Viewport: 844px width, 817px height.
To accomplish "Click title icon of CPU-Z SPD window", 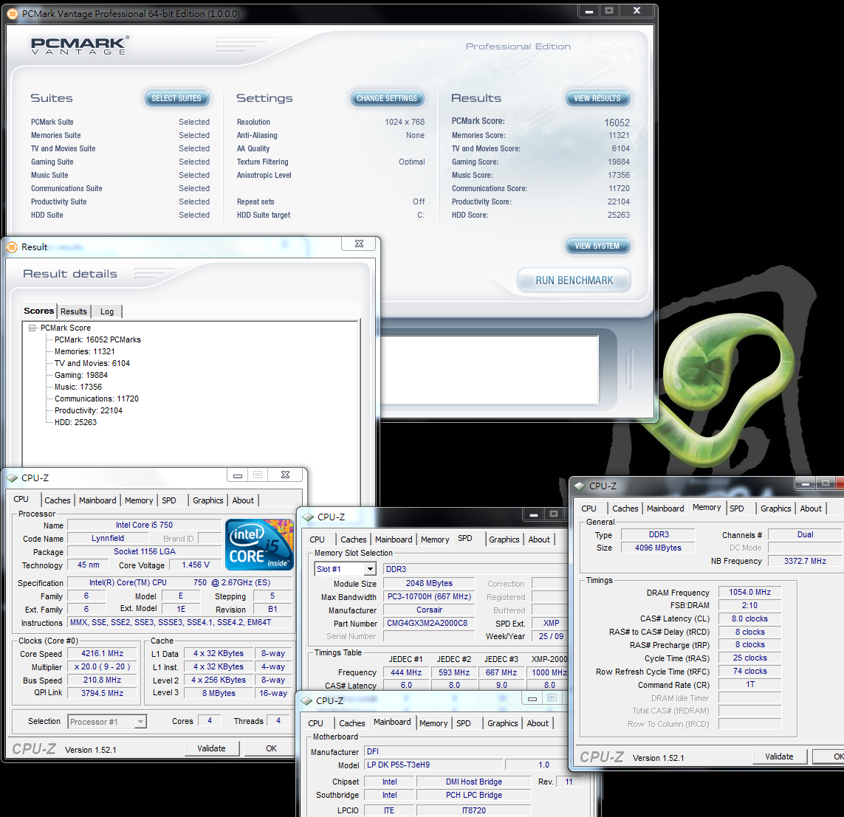I will pyautogui.click(x=308, y=517).
